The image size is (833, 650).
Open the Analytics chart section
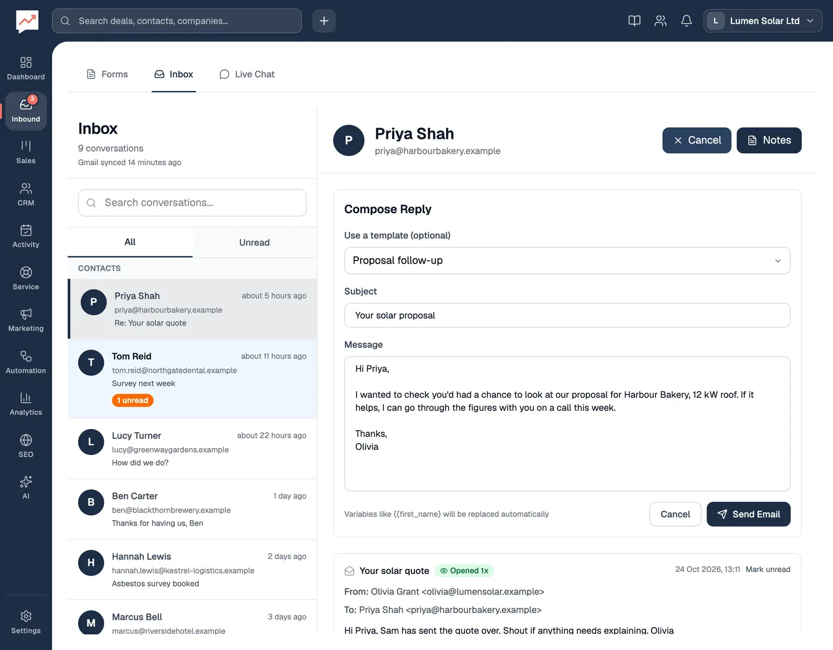click(26, 404)
